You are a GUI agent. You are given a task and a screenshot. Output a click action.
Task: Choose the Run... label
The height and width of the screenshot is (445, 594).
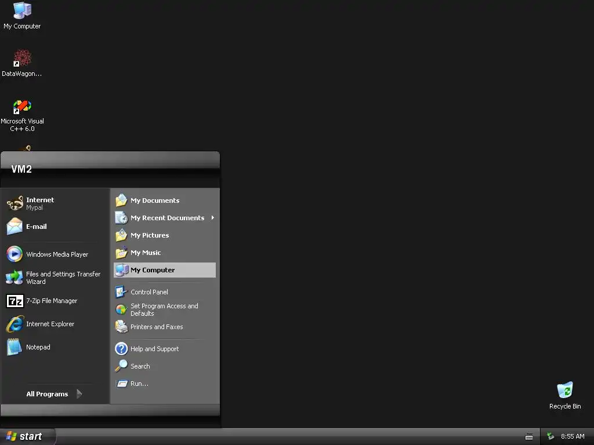pyautogui.click(x=139, y=384)
